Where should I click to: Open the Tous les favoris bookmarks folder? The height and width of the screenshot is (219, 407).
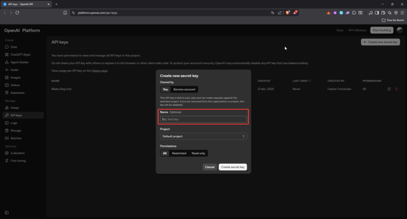(x=392, y=20)
